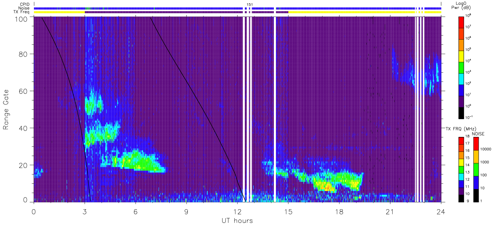496x229 pixels.
Task: Click the yellow segment of Lag0 Pwr colorbar
Action: (461, 56)
